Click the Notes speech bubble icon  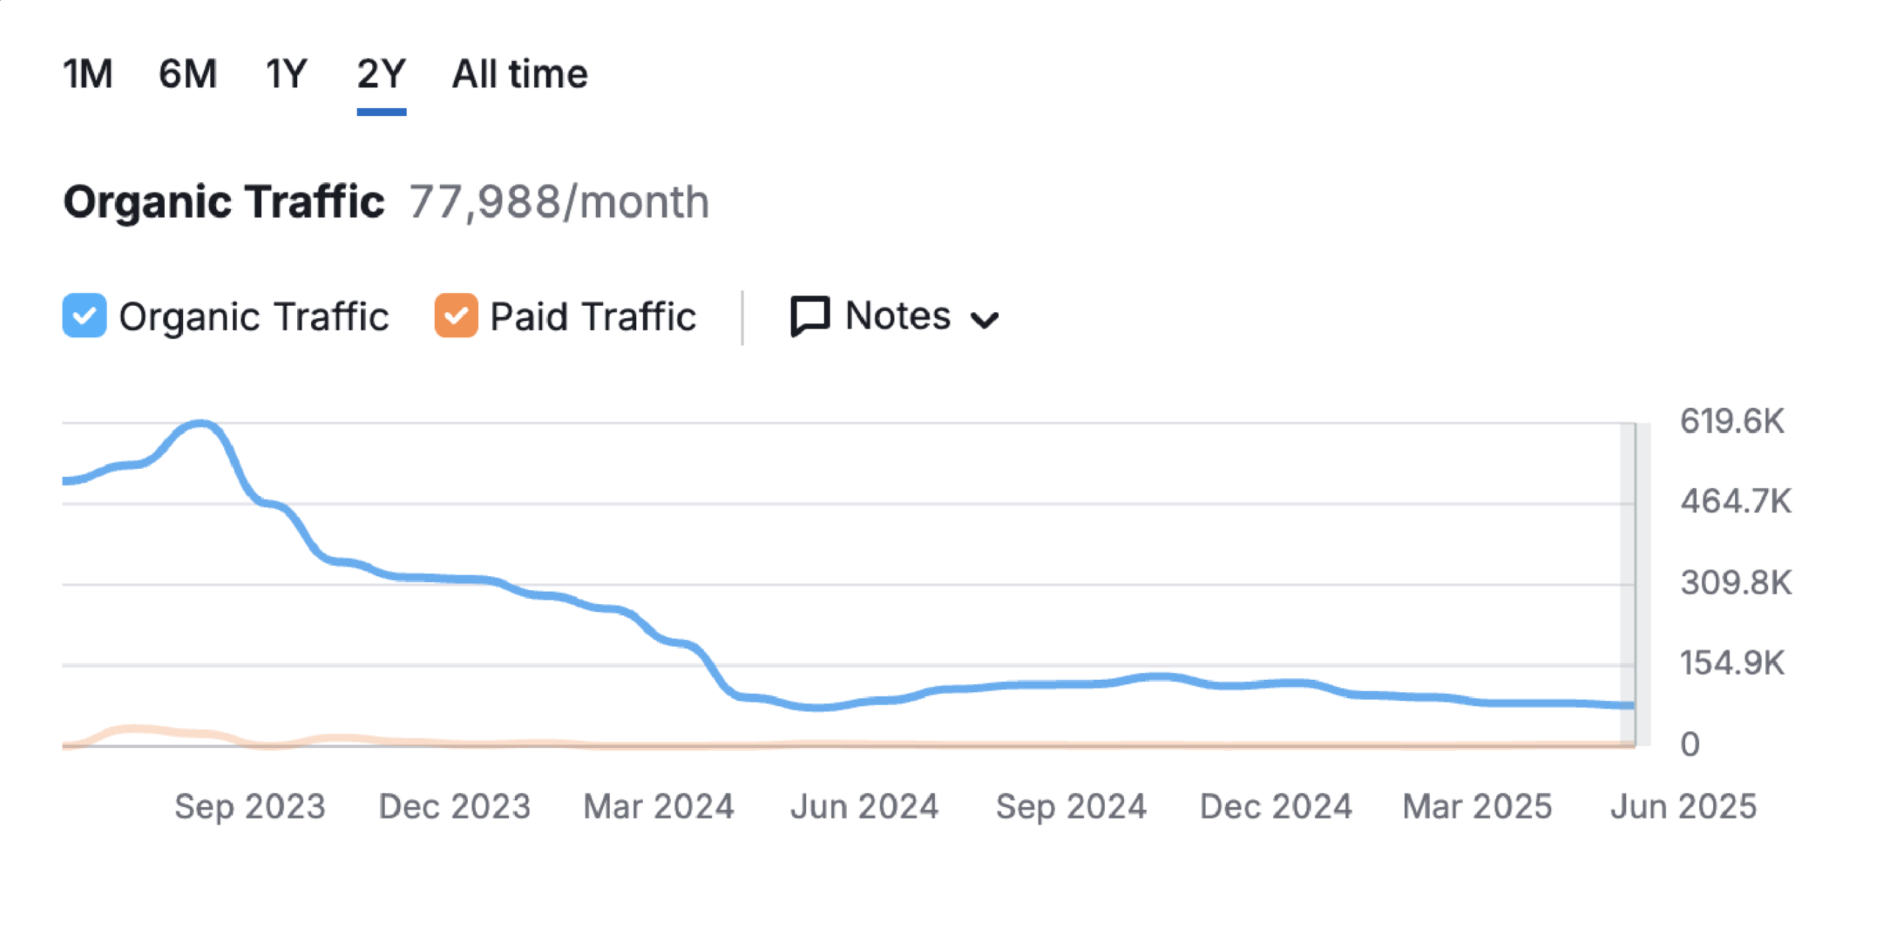click(810, 317)
